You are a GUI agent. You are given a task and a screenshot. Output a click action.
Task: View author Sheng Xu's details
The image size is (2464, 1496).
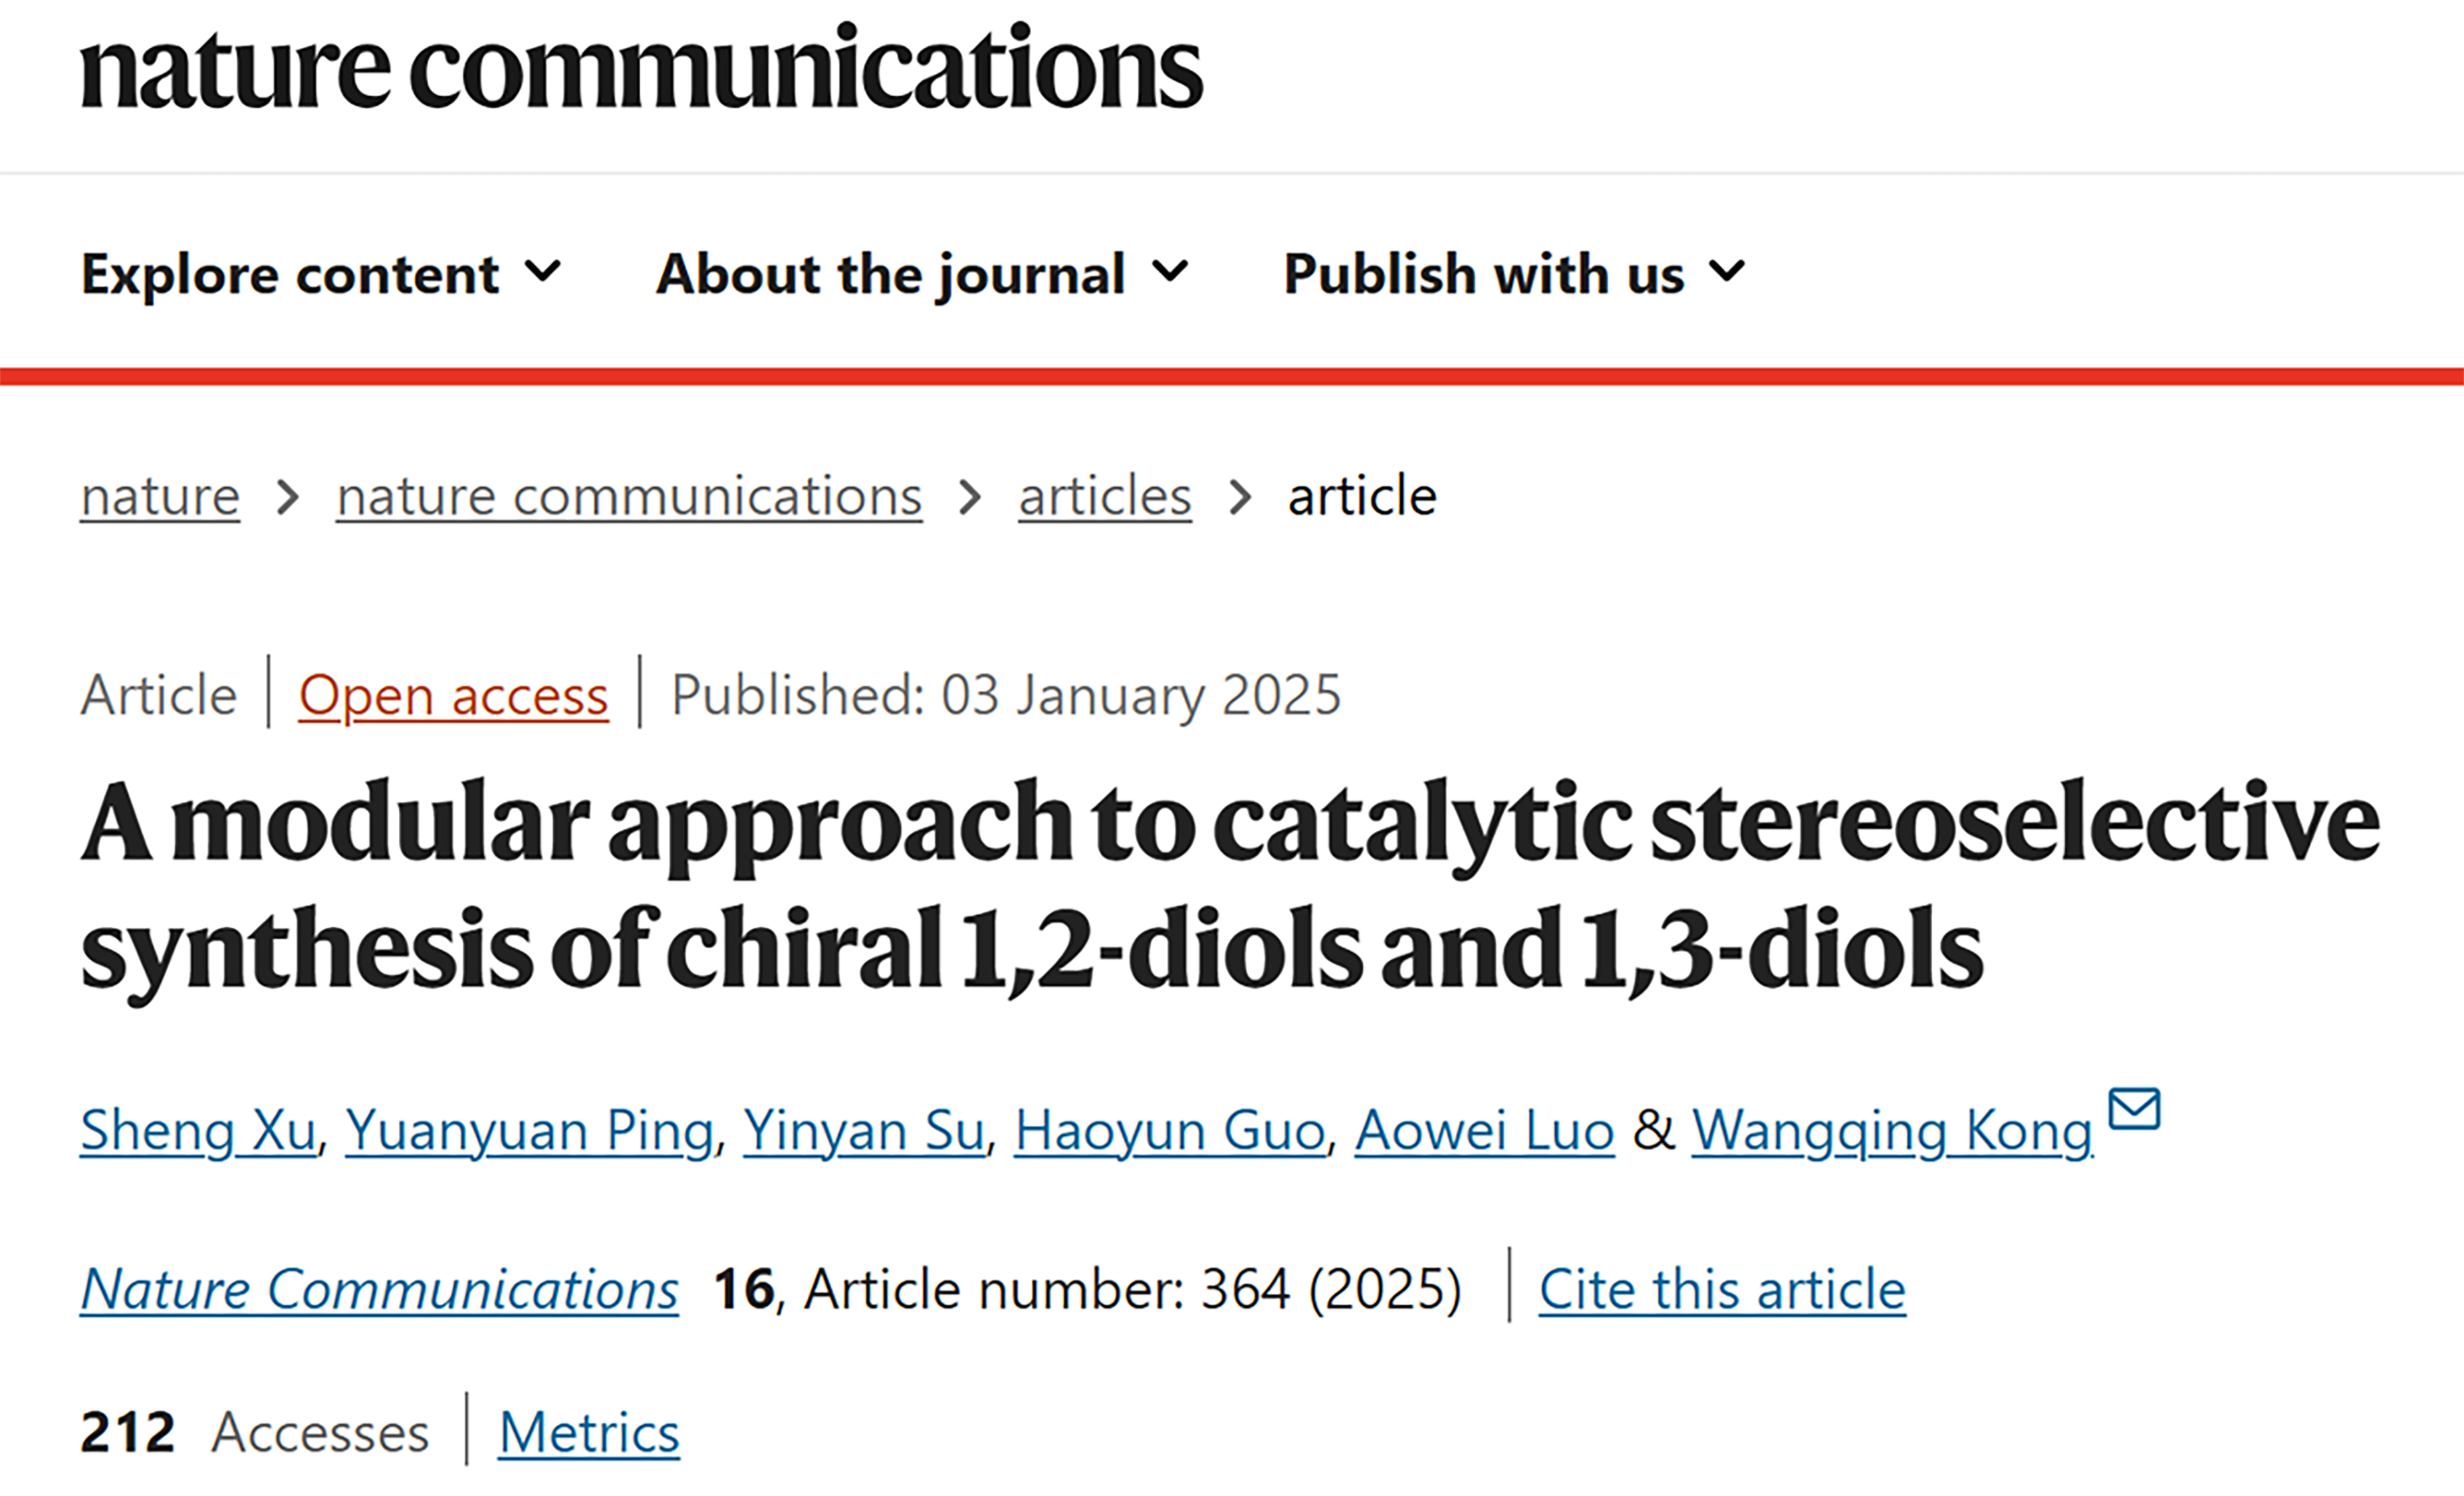pos(198,1131)
